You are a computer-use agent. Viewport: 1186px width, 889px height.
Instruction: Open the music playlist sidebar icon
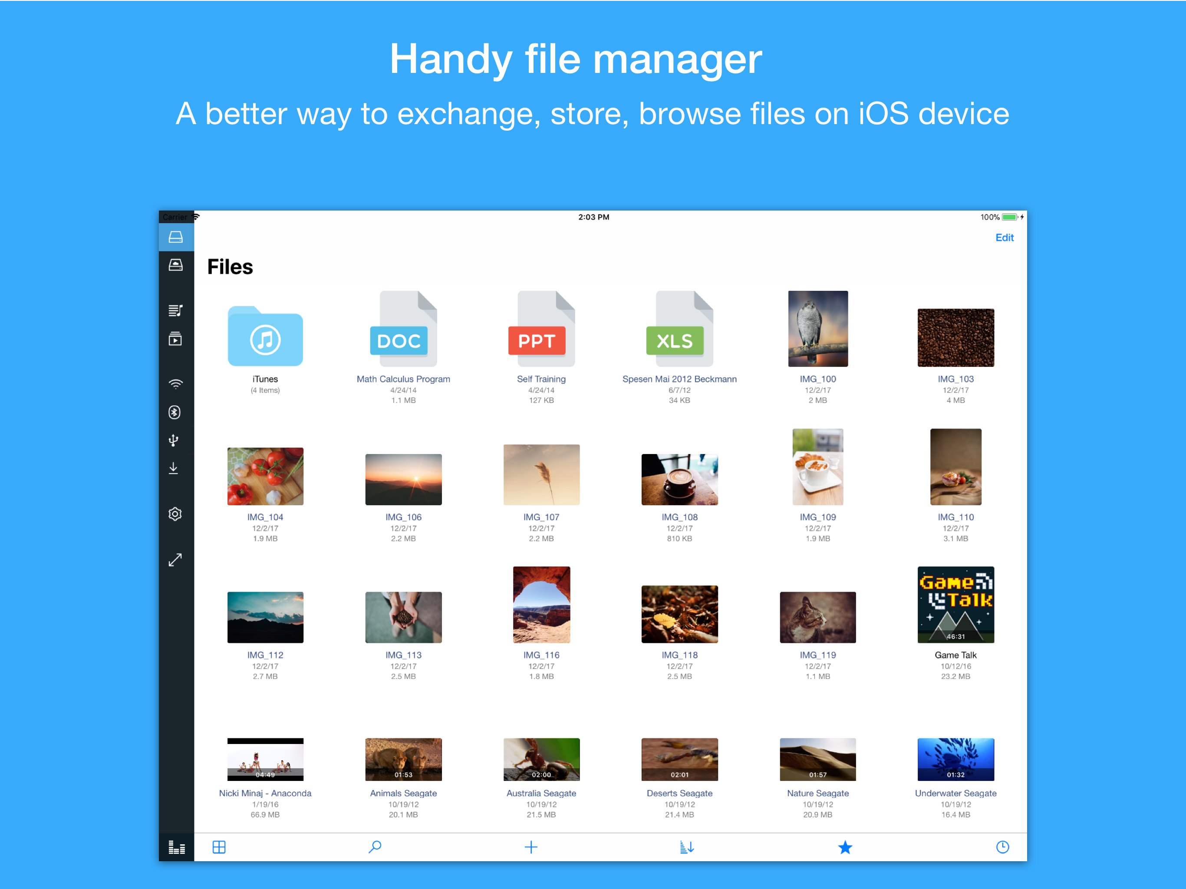coord(175,310)
